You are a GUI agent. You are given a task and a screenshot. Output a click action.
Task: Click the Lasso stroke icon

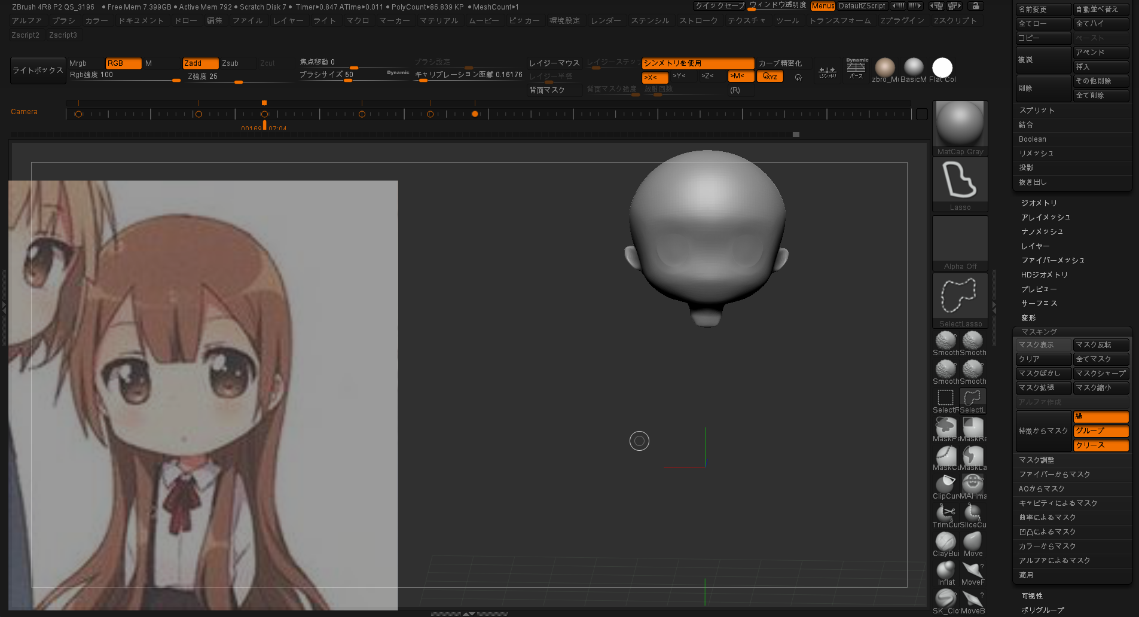960,181
